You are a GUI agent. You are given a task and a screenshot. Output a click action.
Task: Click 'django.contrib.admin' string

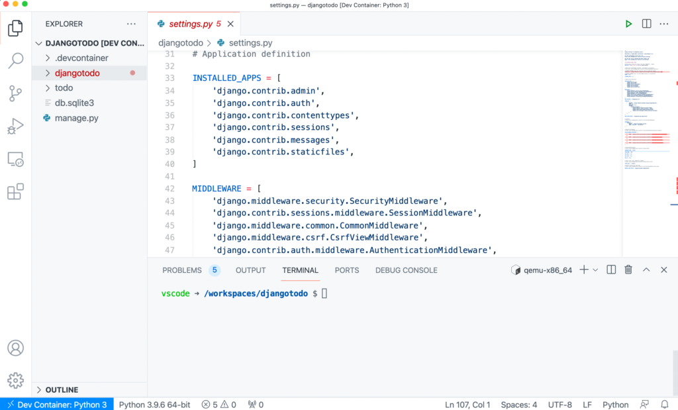click(x=266, y=91)
